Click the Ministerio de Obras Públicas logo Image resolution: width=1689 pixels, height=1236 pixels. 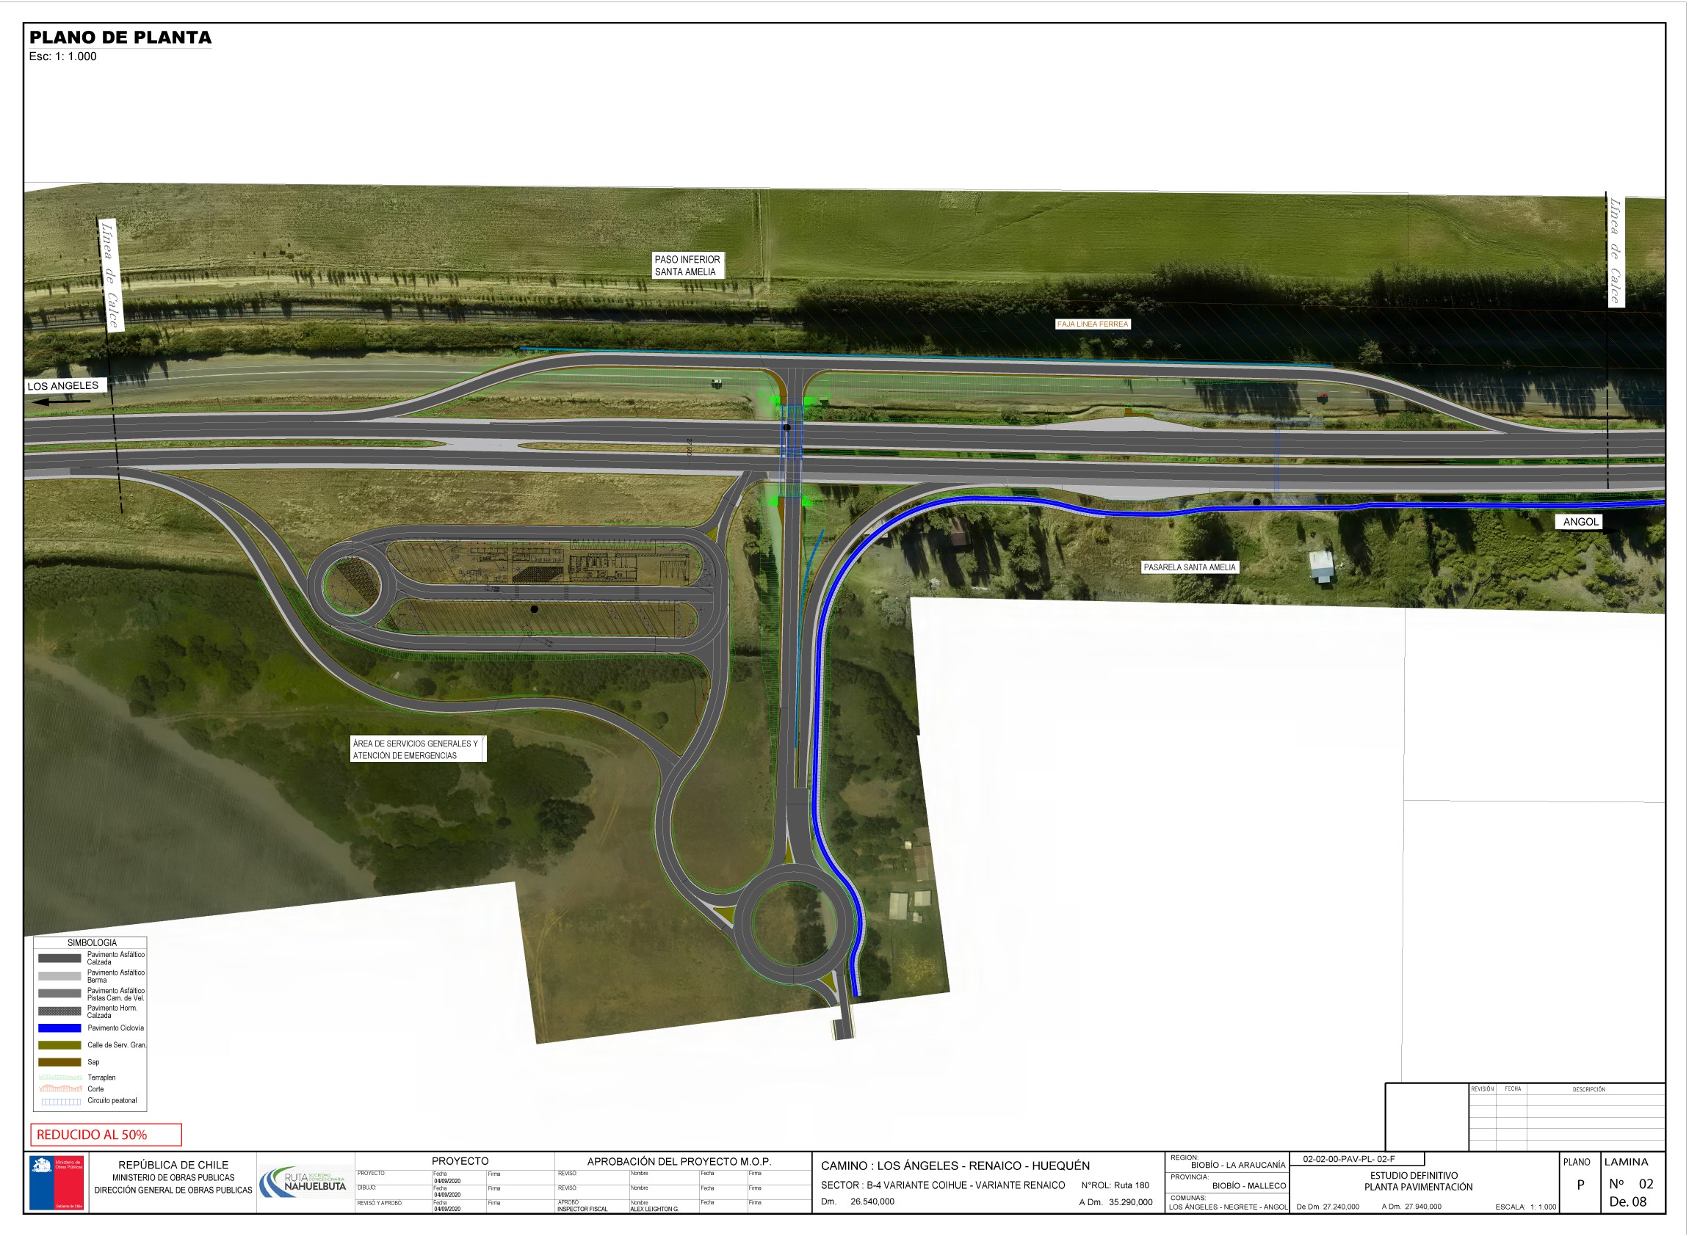56,1184
